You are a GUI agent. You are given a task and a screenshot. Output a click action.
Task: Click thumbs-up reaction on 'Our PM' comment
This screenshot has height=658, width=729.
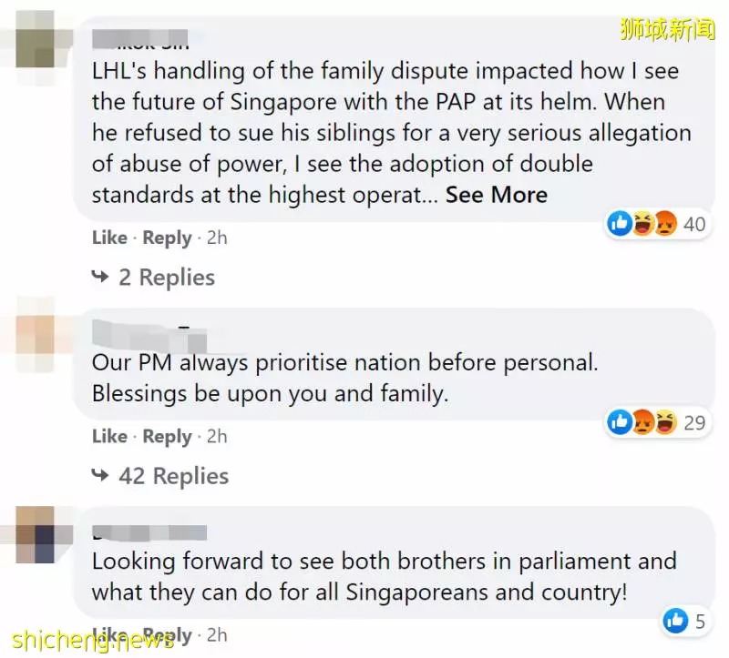point(620,422)
